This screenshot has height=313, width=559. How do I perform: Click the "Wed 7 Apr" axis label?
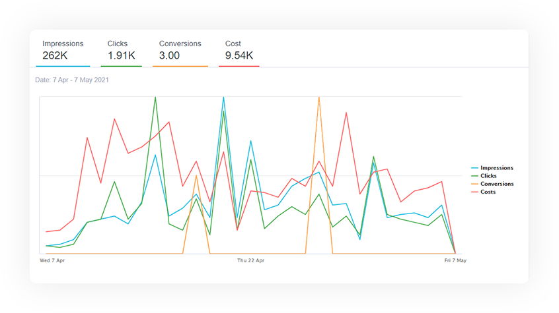coord(52,260)
